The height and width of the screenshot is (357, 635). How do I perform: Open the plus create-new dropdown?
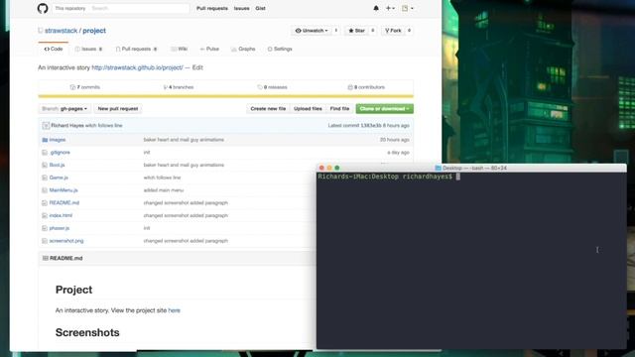(x=390, y=8)
